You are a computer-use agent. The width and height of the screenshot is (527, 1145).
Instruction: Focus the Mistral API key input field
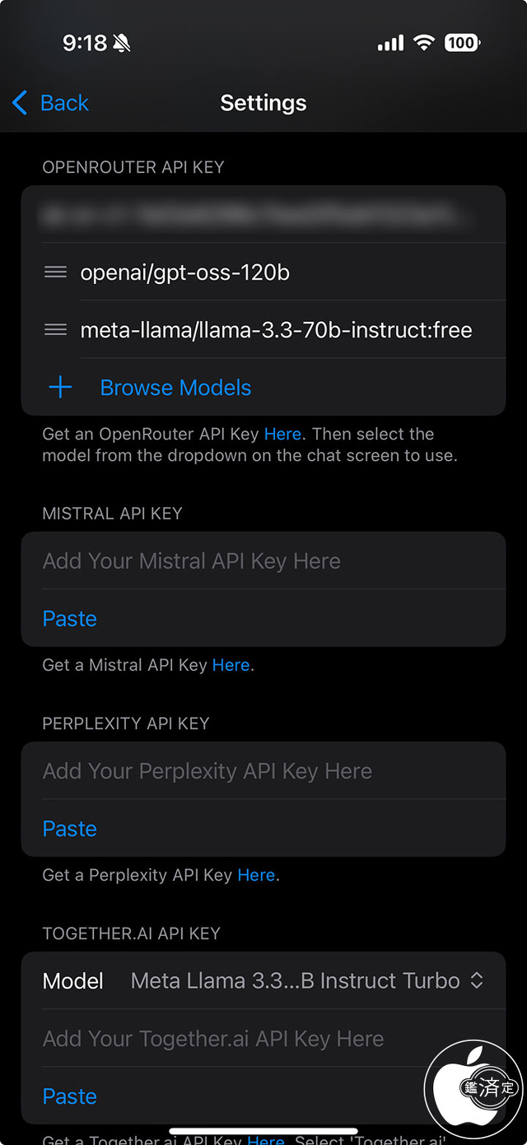click(x=263, y=561)
